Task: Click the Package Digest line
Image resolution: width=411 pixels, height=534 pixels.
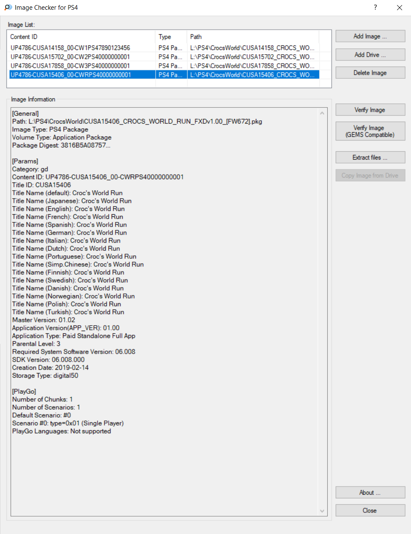Action: point(61,145)
